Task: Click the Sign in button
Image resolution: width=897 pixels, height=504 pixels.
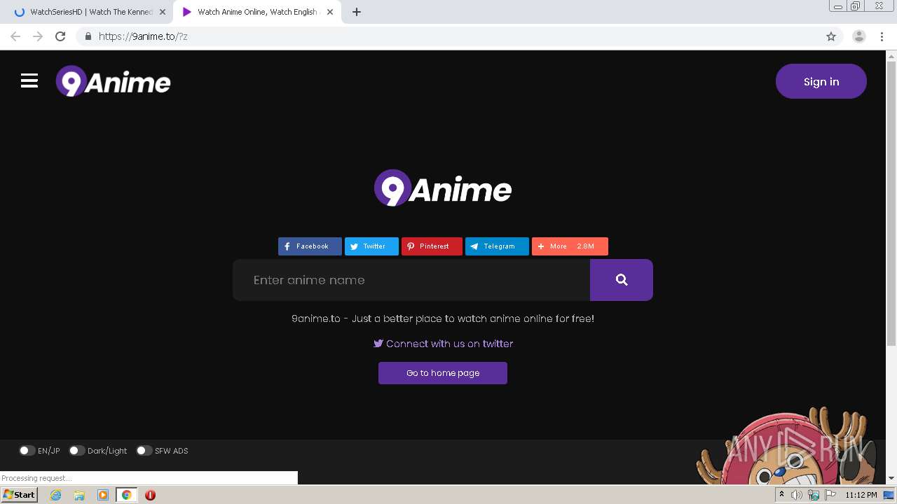Action: (821, 81)
